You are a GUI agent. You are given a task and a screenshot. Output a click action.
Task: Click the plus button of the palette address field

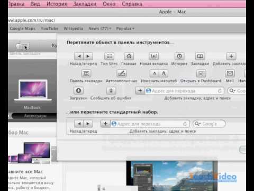140,91
